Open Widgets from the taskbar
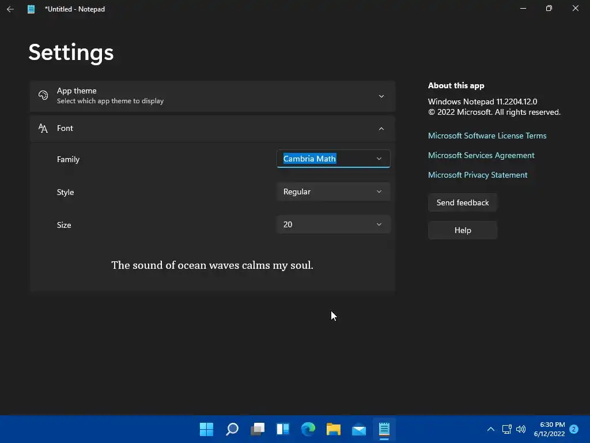The height and width of the screenshot is (443, 590). 282,429
